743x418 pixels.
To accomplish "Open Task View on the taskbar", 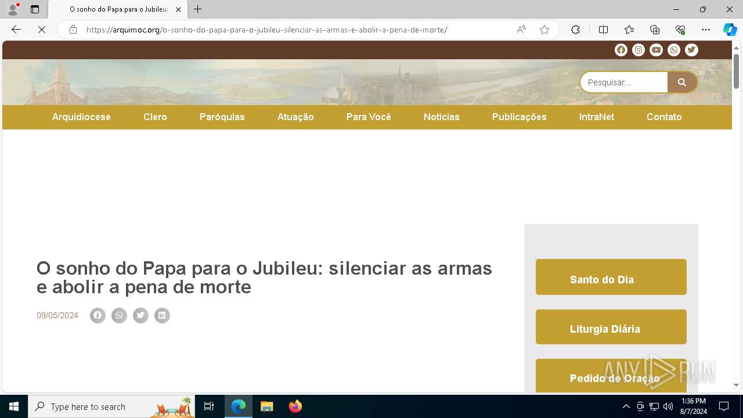I will click(209, 406).
